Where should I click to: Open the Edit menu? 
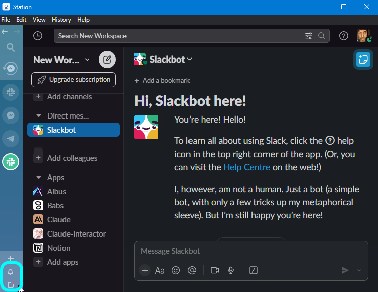[21, 20]
